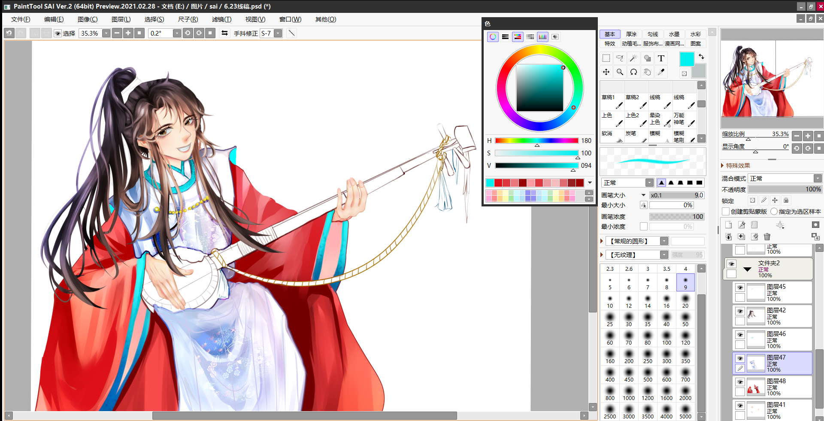Open the 滤镜(T) menu
The width and height of the screenshot is (824, 421).
click(x=221, y=19)
